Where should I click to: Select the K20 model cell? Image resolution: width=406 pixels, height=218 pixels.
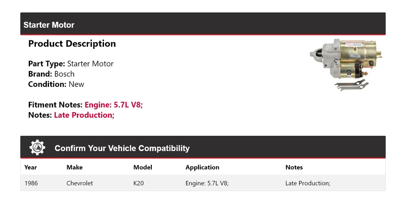click(x=139, y=183)
